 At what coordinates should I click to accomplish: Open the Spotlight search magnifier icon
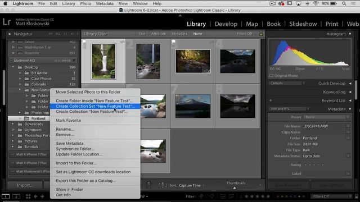(344, 3)
